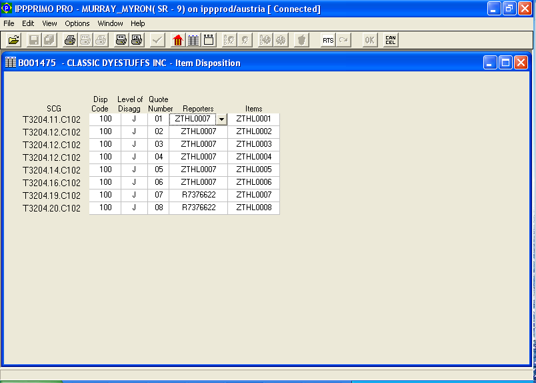Viewport: 536px width, 383px height.
Task: Click the Items column header
Action: (253, 109)
